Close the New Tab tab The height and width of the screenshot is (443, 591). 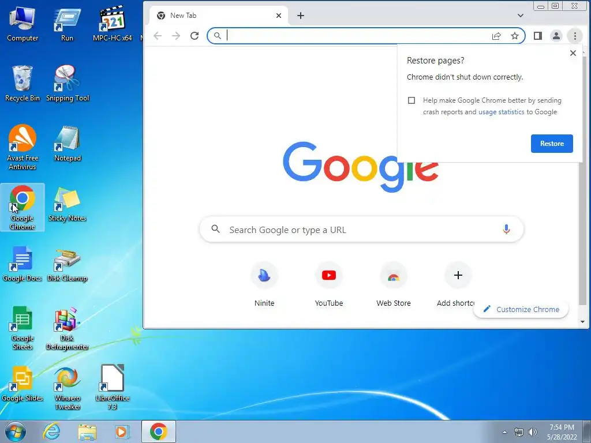click(x=279, y=16)
